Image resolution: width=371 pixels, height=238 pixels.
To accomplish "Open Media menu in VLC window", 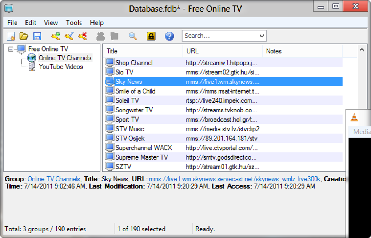I will pos(362,131).
